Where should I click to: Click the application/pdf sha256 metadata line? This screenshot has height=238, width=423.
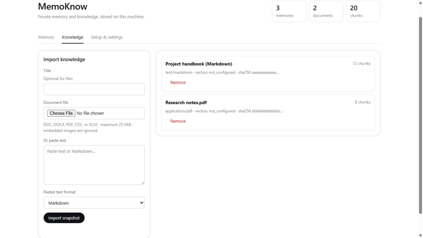(224, 111)
